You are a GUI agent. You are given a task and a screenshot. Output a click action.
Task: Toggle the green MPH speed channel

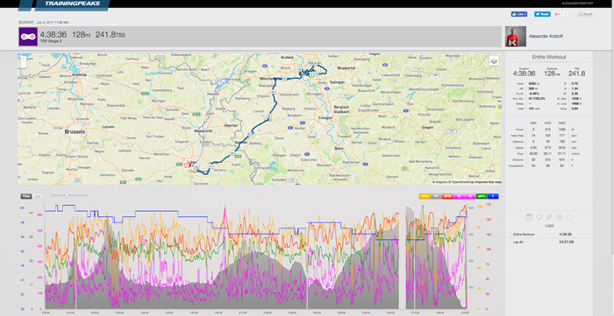(x=482, y=196)
